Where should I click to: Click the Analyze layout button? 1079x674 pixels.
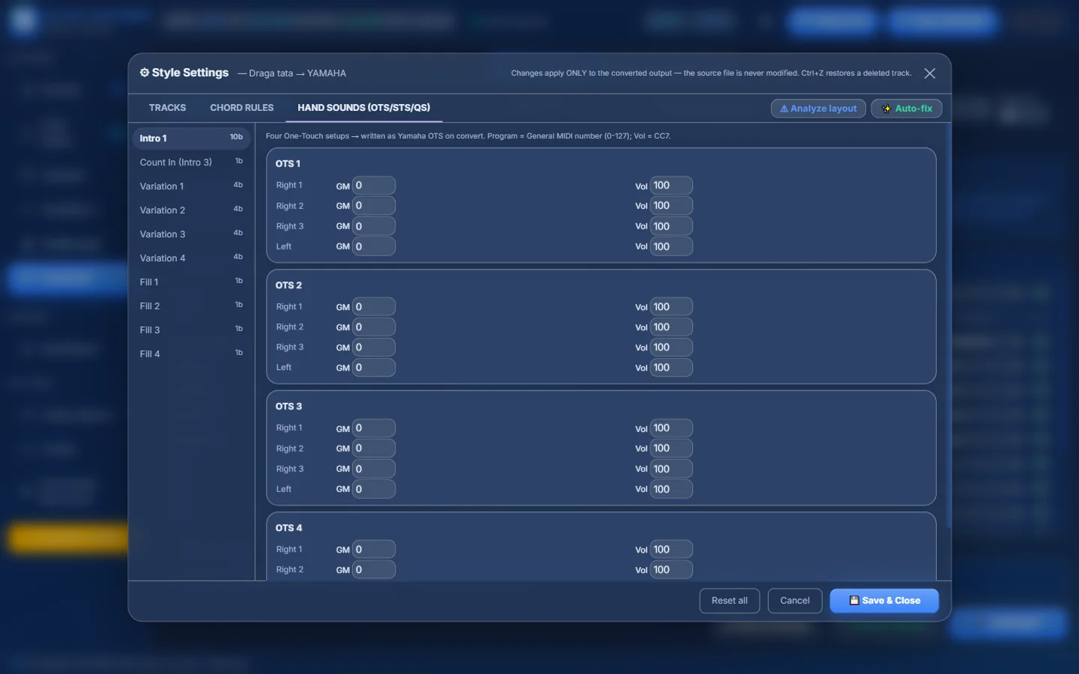pos(818,109)
